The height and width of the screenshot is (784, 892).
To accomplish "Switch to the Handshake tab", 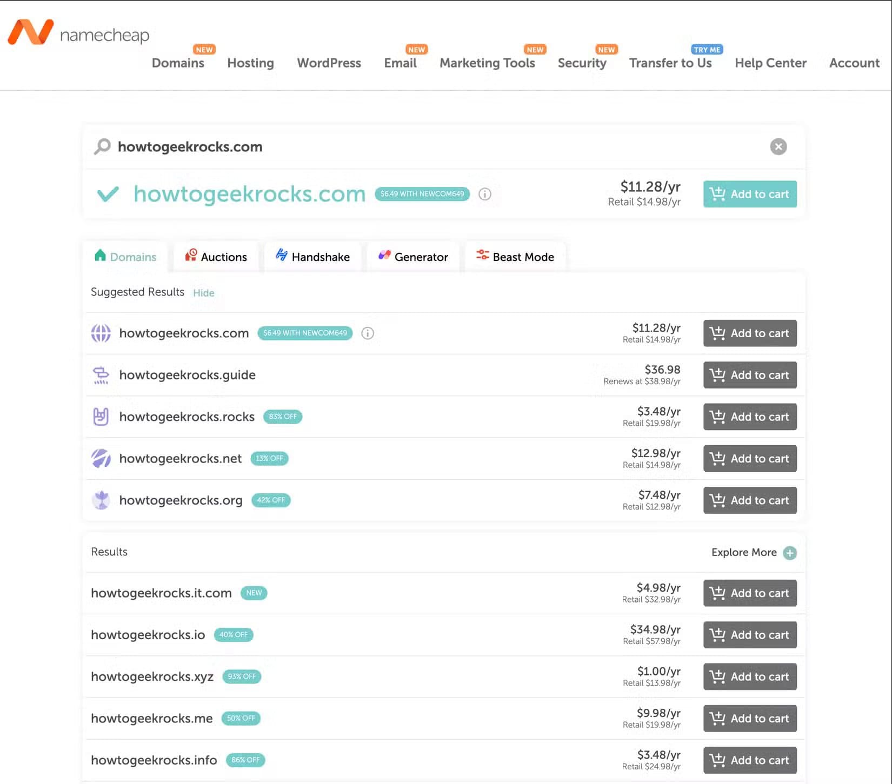I will [x=313, y=257].
